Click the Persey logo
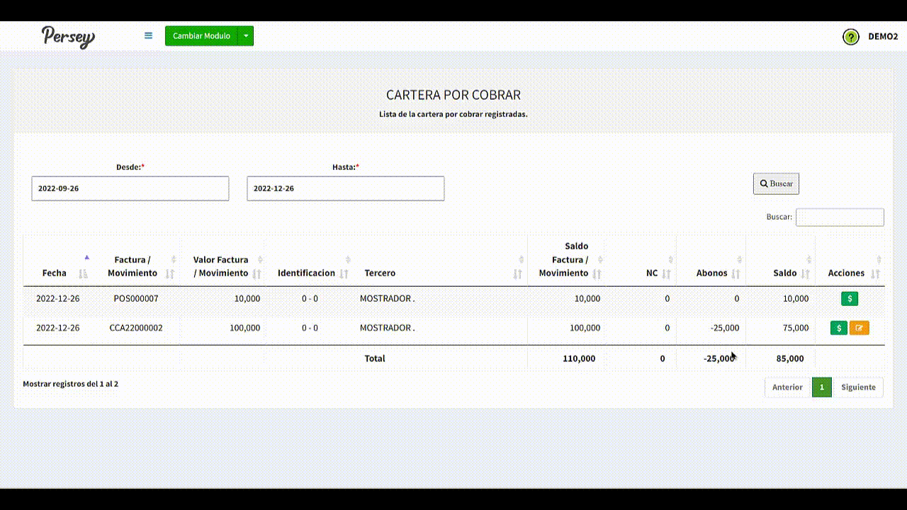907x510 pixels. pyautogui.click(x=68, y=36)
